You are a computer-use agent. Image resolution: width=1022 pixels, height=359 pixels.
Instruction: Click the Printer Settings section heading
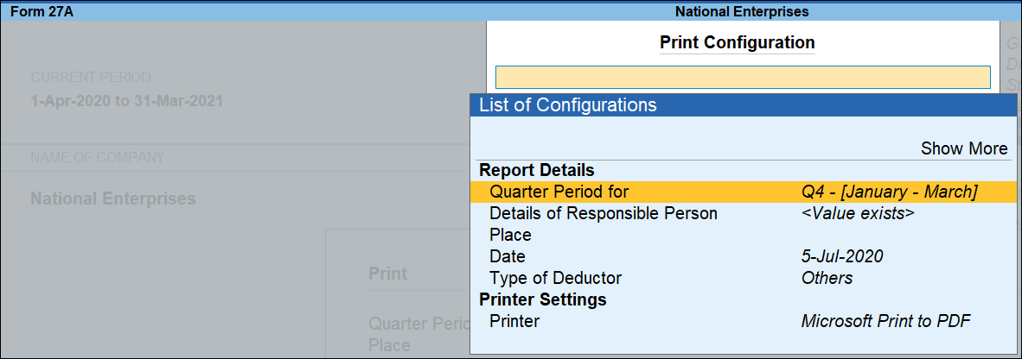542,299
